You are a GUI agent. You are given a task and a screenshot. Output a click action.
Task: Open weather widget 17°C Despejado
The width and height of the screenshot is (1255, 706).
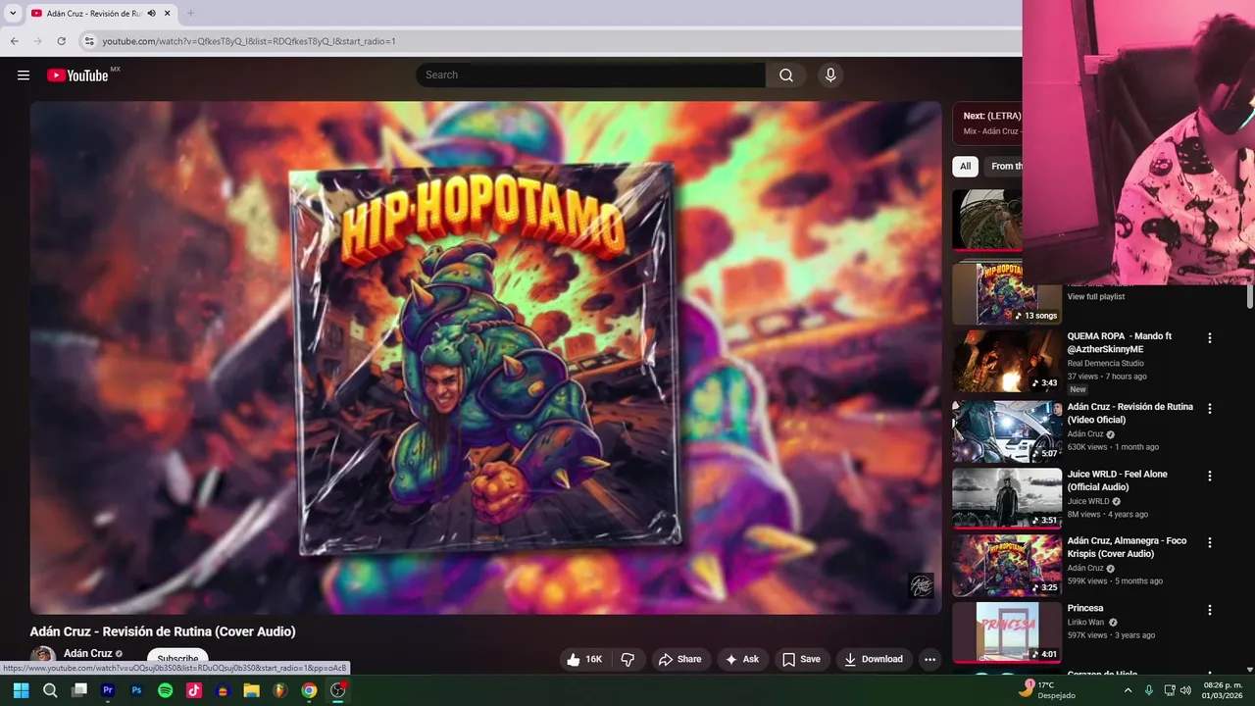pyautogui.click(x=1047, y=689)
